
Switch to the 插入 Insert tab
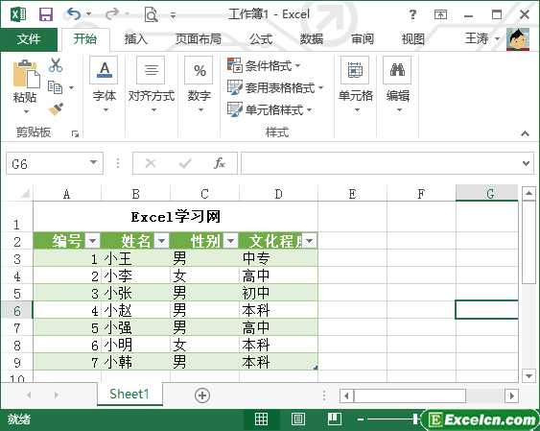pos(136,39)
